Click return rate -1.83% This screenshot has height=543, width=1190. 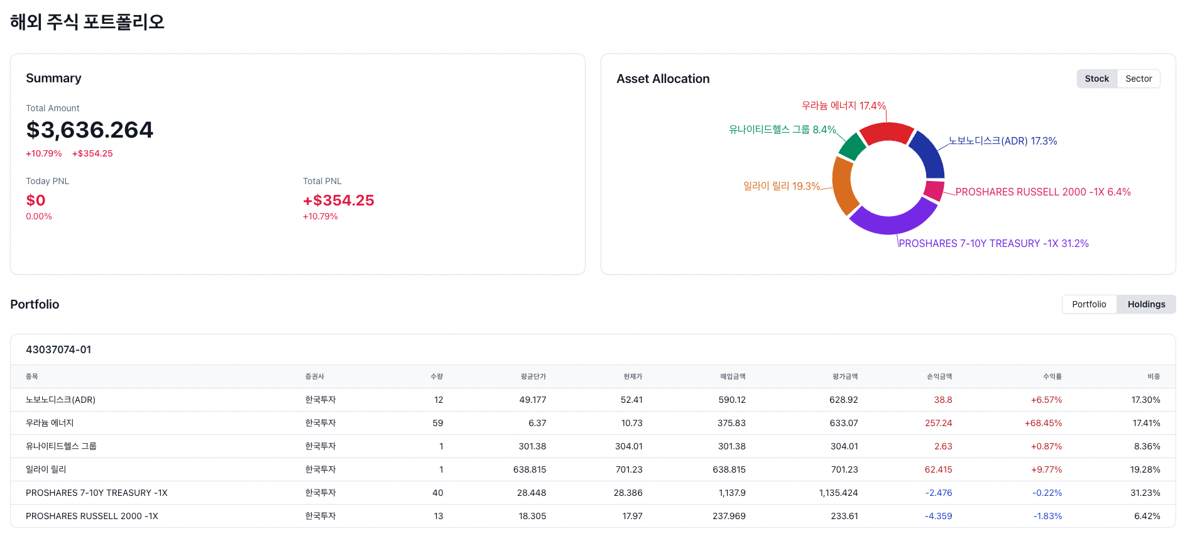click(1047, 516)
